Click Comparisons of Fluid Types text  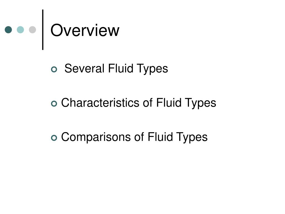[134, 137]
